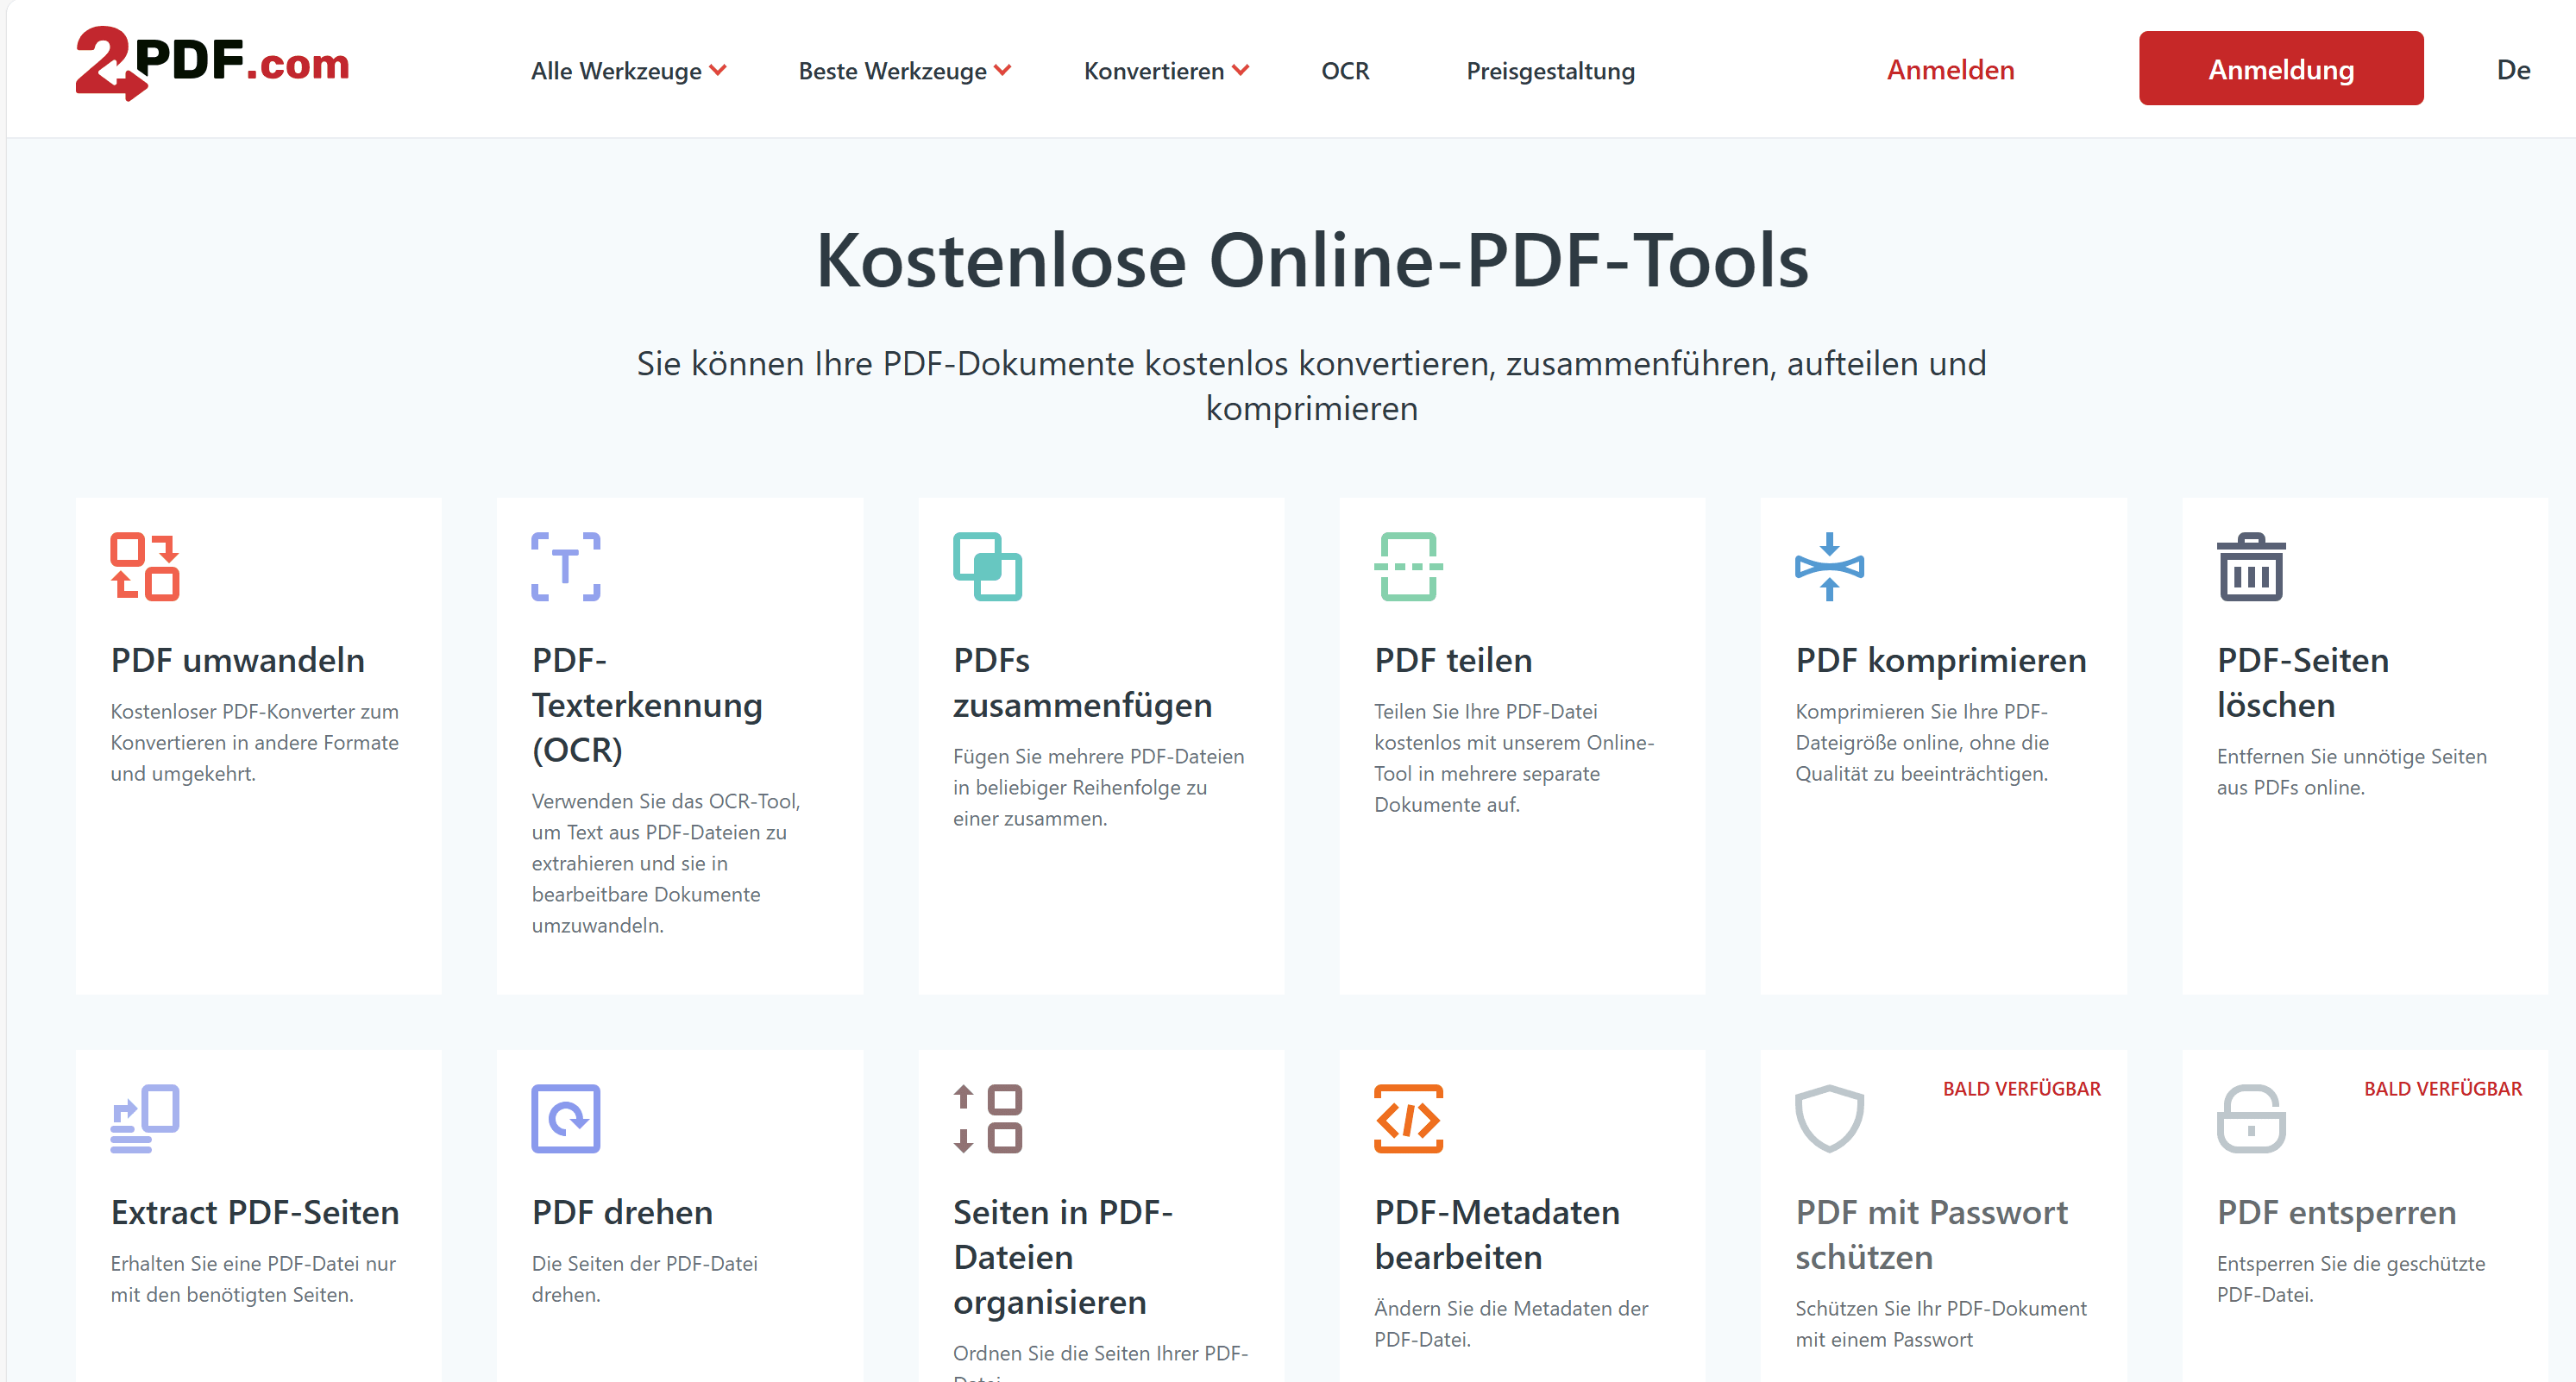Click BALD VERFÜGBAR badge on Passwort schützen card
2576x1382 pixels.
(2022, 1089)
